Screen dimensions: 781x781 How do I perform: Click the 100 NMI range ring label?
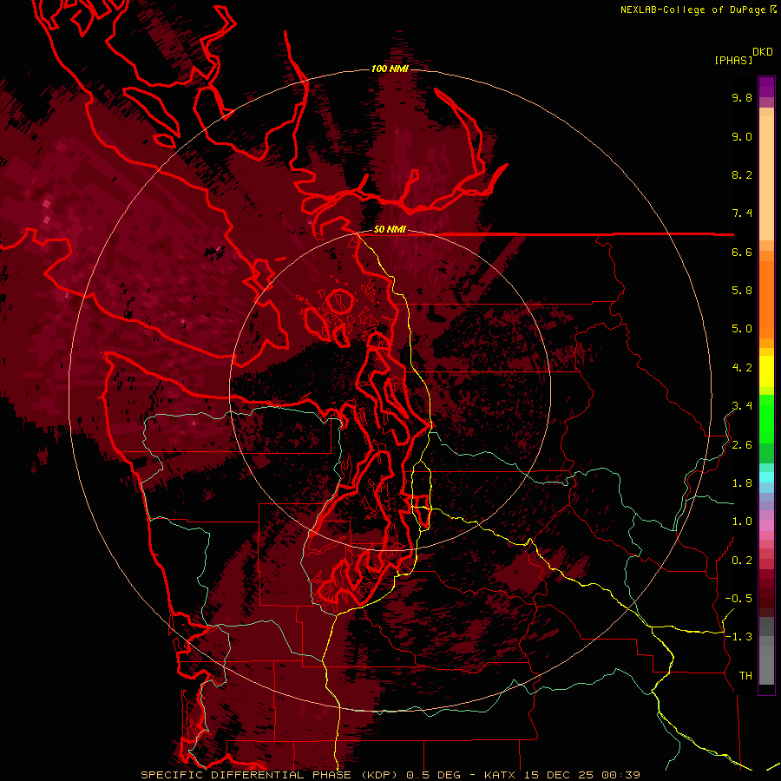[x=390, y=69]
